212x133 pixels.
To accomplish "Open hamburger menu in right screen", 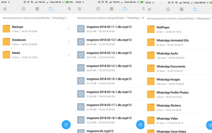I will click(149, 10).
